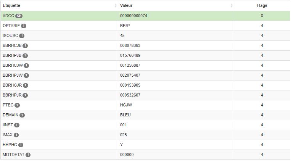This screenshot has width=291, height=161.
Task: Click the BBRHCJW label
Action: 13,65
